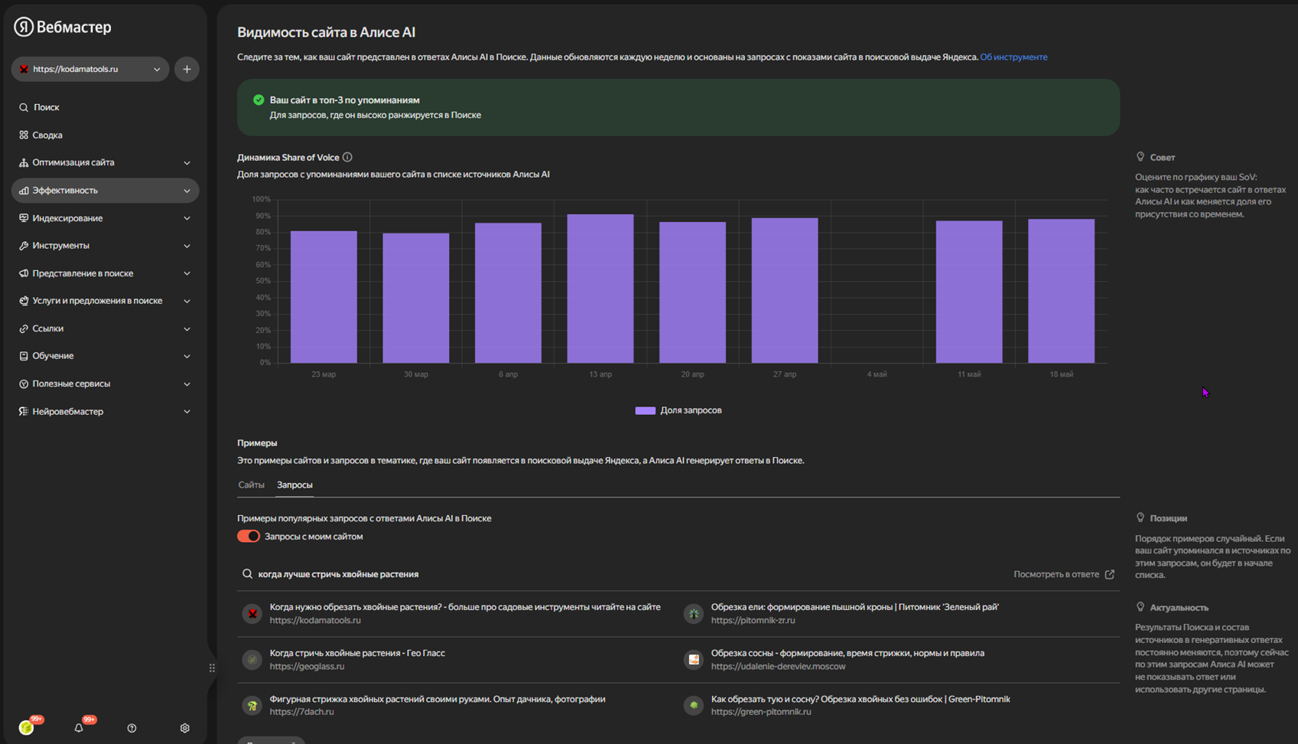Click the 4 май axis label
1298x744 pixels.
[x=877, y=374]
